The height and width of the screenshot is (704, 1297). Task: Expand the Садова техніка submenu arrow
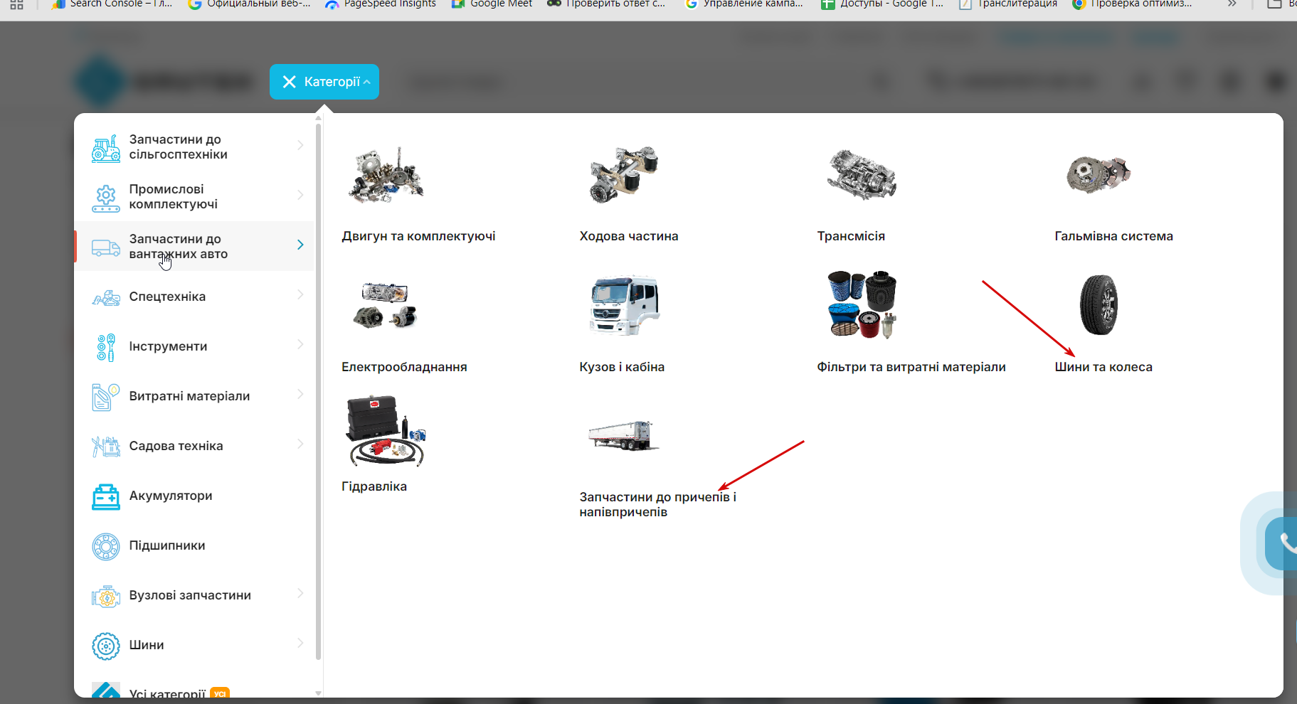tap(300, 444)
